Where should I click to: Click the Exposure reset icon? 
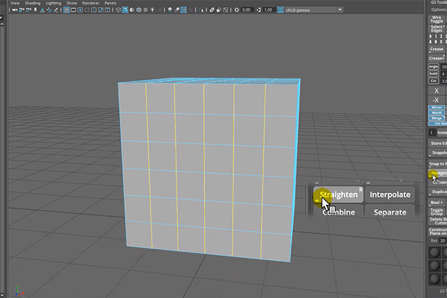pos(237,10)
